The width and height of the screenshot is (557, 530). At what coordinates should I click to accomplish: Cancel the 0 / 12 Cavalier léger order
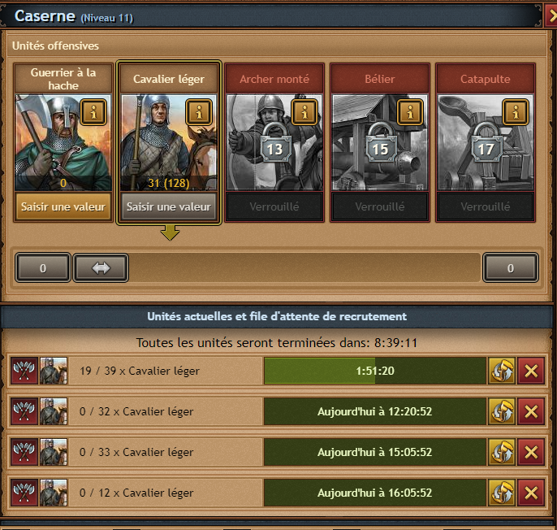pyautogui.click(x=531, y=493)
